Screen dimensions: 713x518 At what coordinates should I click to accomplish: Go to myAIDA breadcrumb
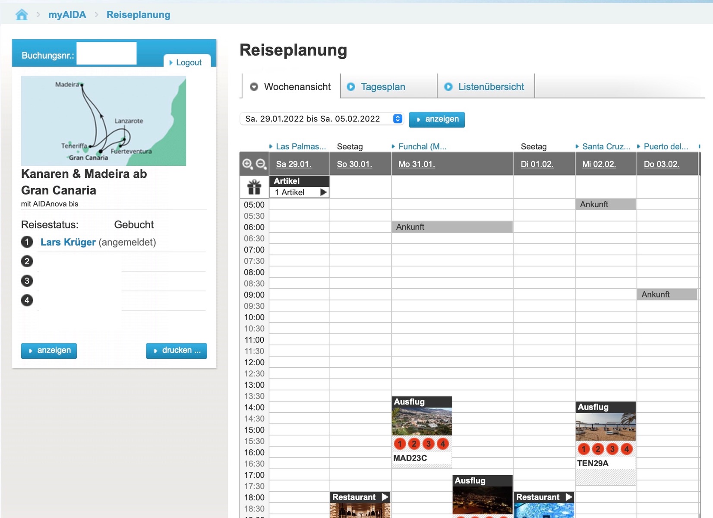point(67,15)
